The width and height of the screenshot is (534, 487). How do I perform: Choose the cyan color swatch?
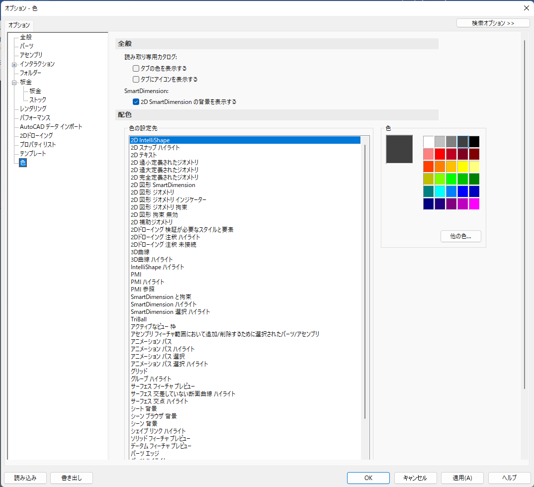click(x=440, y=192)
